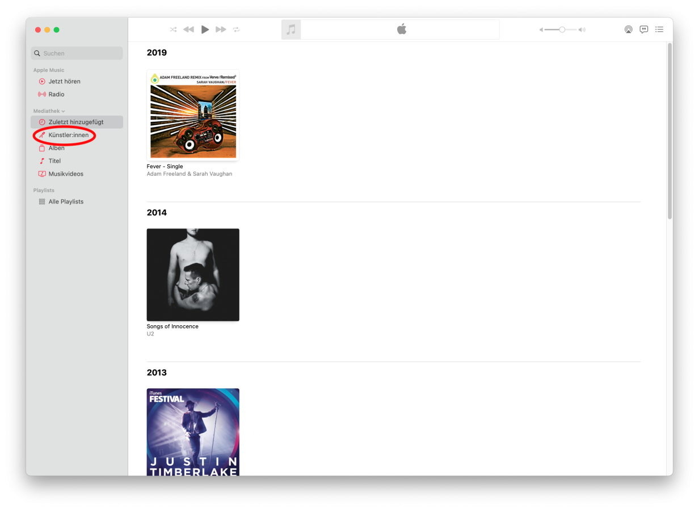Click the clock icon beside Zuletzt hinzugefügt
This screenshot has width=699, height=510.
point(41,122)
